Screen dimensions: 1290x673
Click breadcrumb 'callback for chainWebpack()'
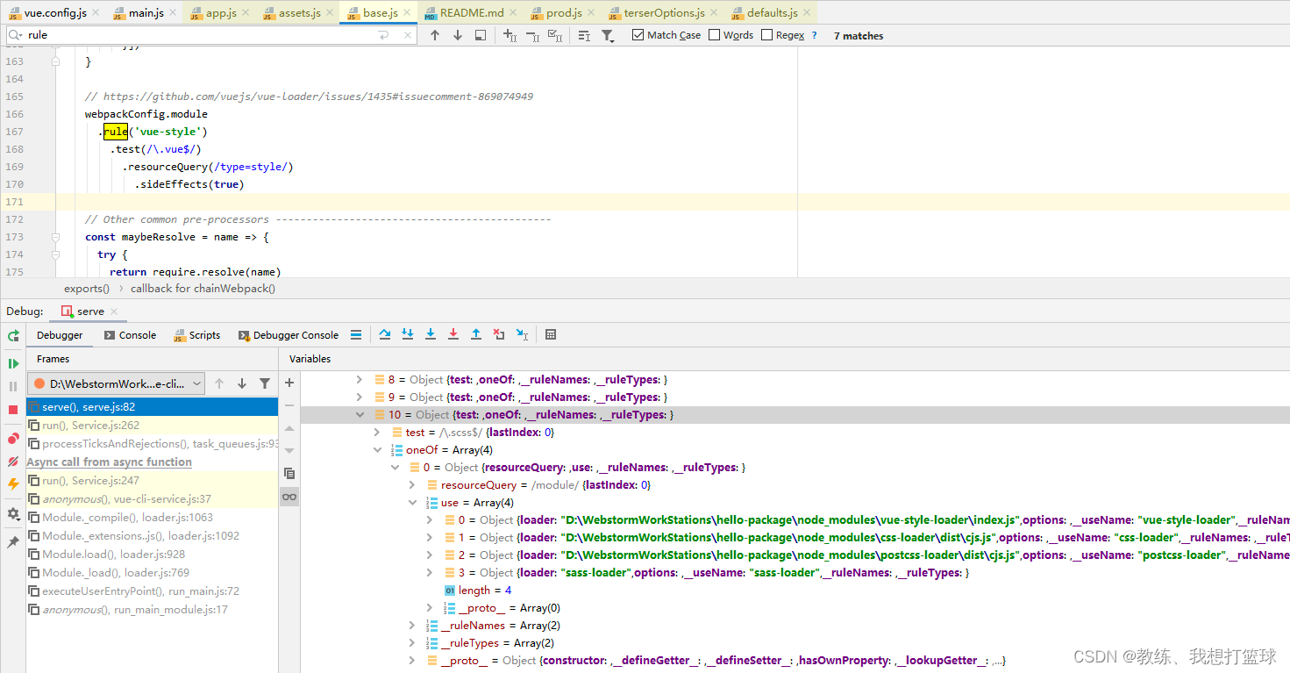[x=203, y=288]
